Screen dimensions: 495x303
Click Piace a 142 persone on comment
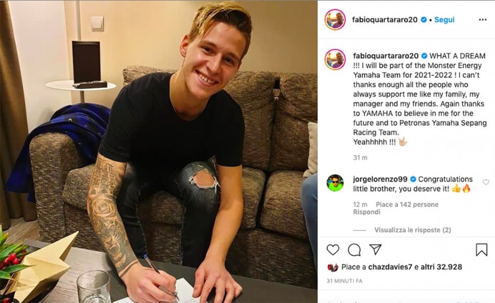click(x=407, y=204)
